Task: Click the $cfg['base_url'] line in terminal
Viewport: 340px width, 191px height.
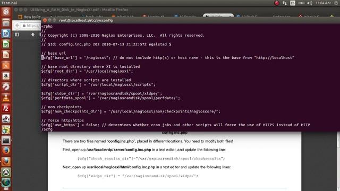Action: [x=168, y=58]
